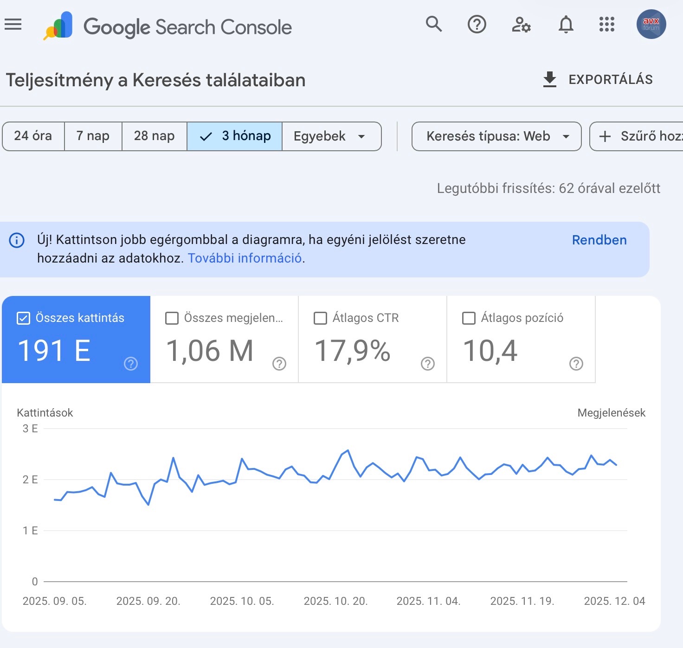The width and height of the screenshot is (683, 648).
Task: Open the avx forum account avatar
Action: (651, 24)
